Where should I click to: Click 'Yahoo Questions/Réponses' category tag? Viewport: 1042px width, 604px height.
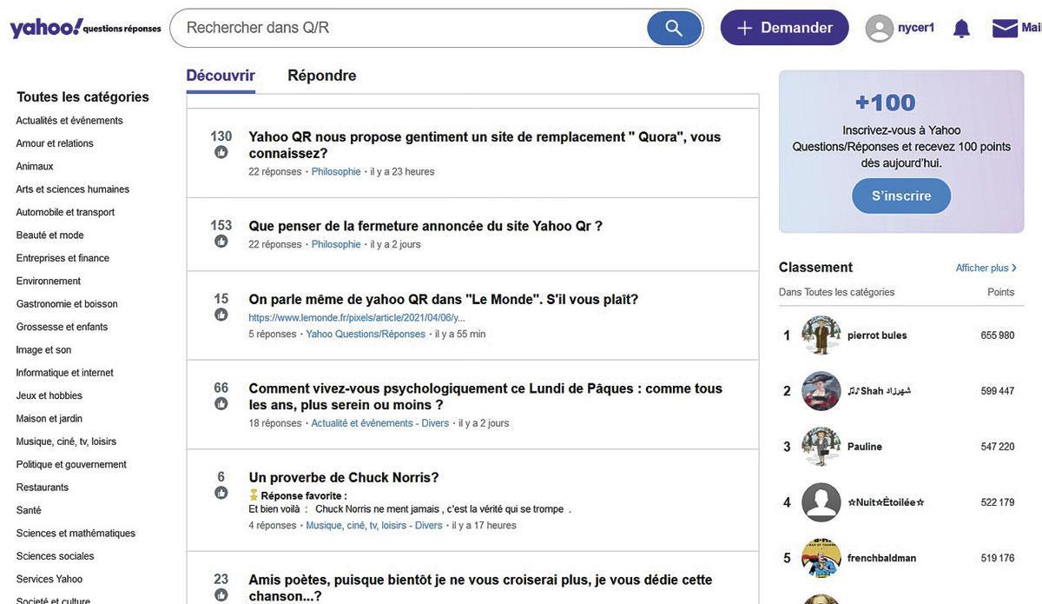click(366, 335)
